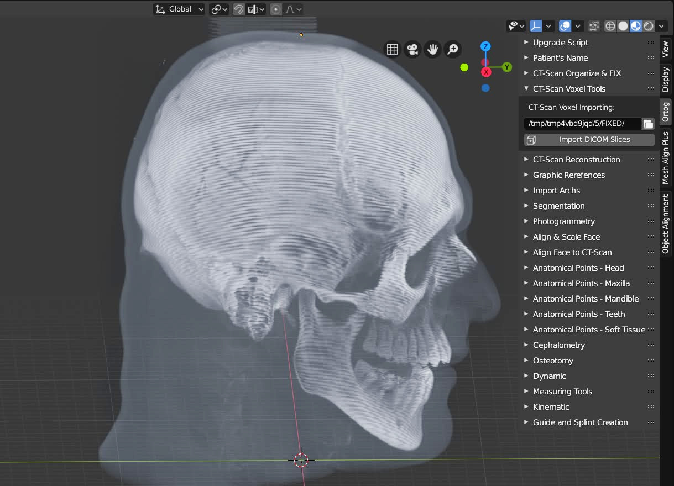The height and width of the screenshot is (486, 674).
Task: Click the drag grip on Segmentation panel
Action: coord(651,206)
